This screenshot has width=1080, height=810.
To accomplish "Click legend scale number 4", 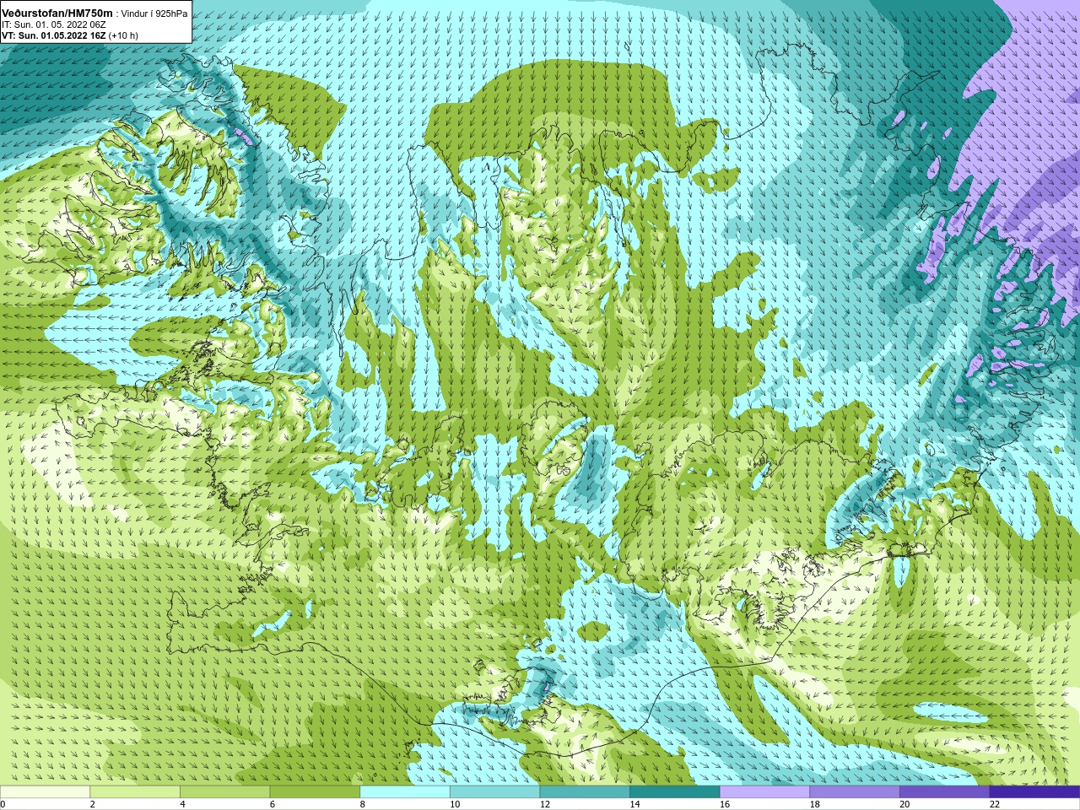I will [182, 804].
